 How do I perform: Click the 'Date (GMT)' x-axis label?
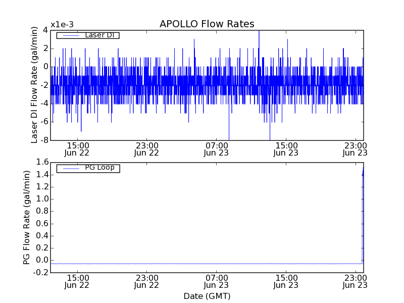tap(207, 296)
